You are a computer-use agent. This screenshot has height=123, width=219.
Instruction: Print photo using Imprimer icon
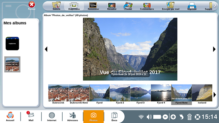point(192,5)
